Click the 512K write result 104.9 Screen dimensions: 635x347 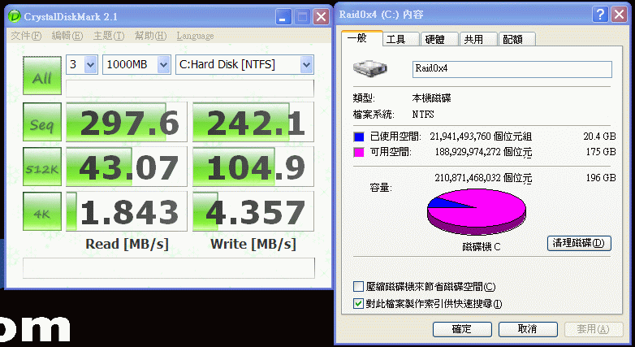coord(253,167)
